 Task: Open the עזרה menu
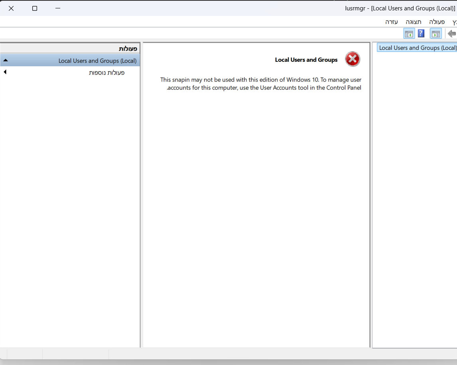tap(392, 22)
